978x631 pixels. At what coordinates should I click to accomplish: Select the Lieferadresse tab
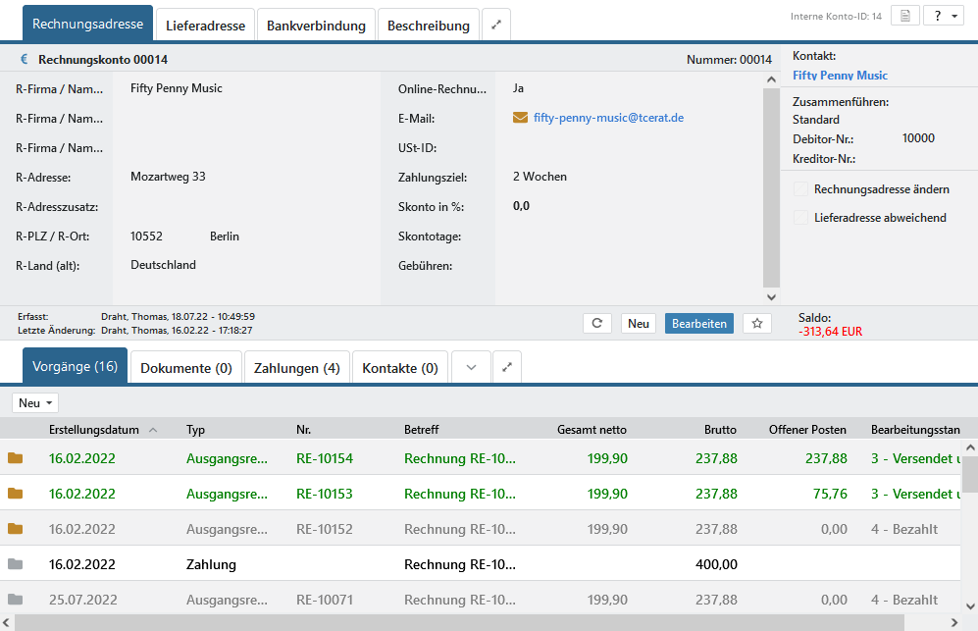coord(205,26)
